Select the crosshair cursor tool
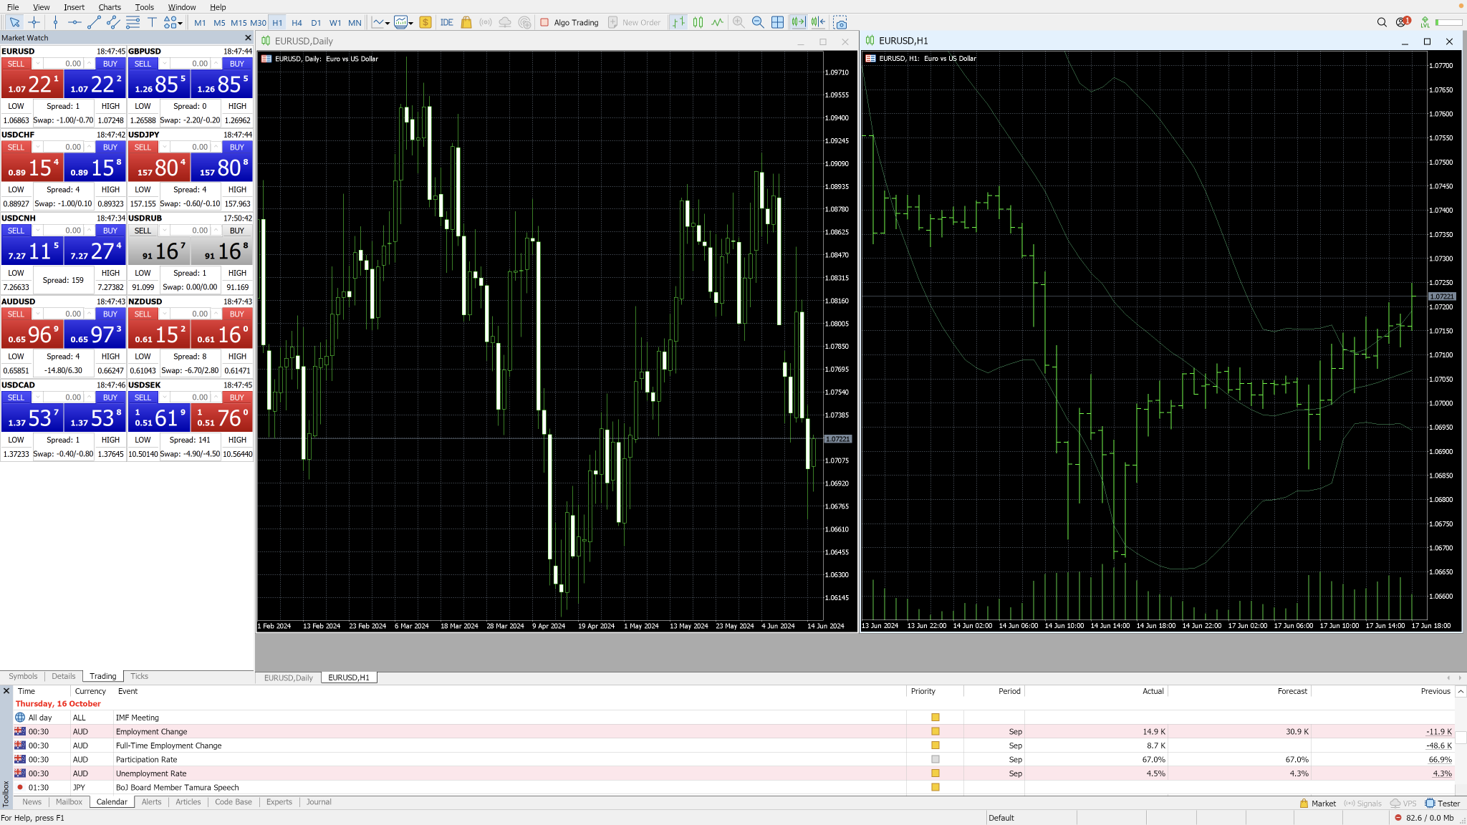 click(x=34, y=22)
